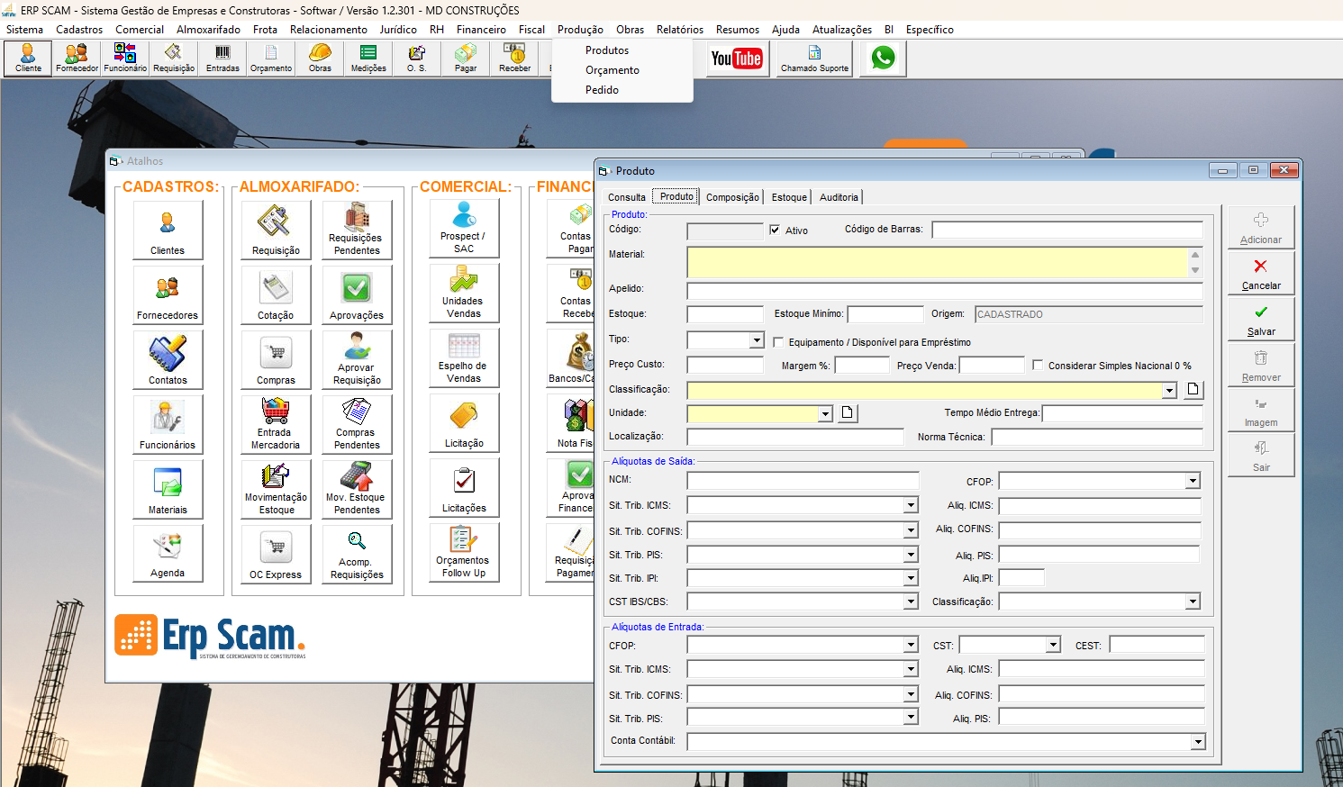Click the Salvar button
Viewport: 1343px width, 787px height.
click(1261, 320)
